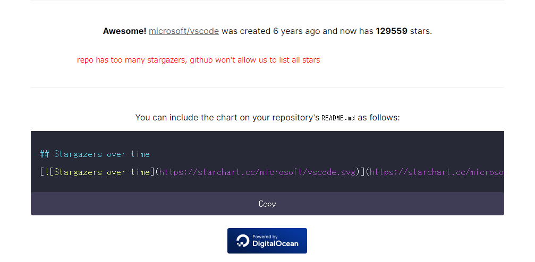Click the "as follows:" text

pyautogui.click(x=378, y=118)
